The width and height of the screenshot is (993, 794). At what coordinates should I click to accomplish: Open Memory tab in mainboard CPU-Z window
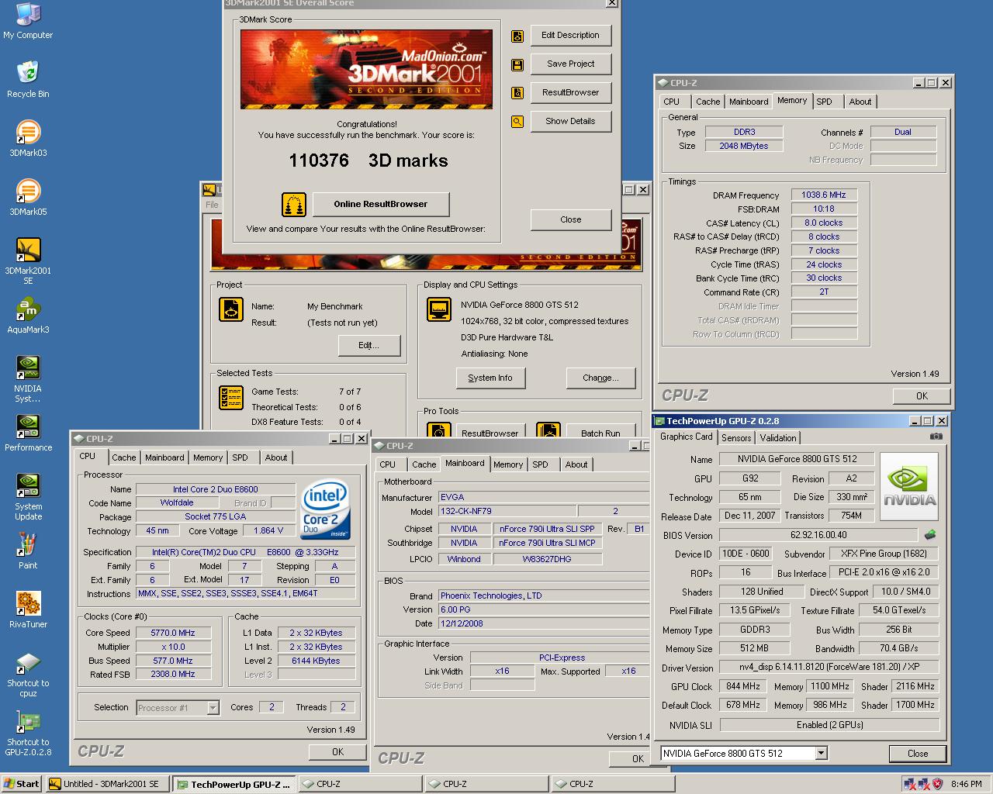pos(507,464)
